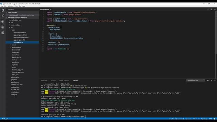
Task: Close the app.module.ts editor tab
Action: 51,9
